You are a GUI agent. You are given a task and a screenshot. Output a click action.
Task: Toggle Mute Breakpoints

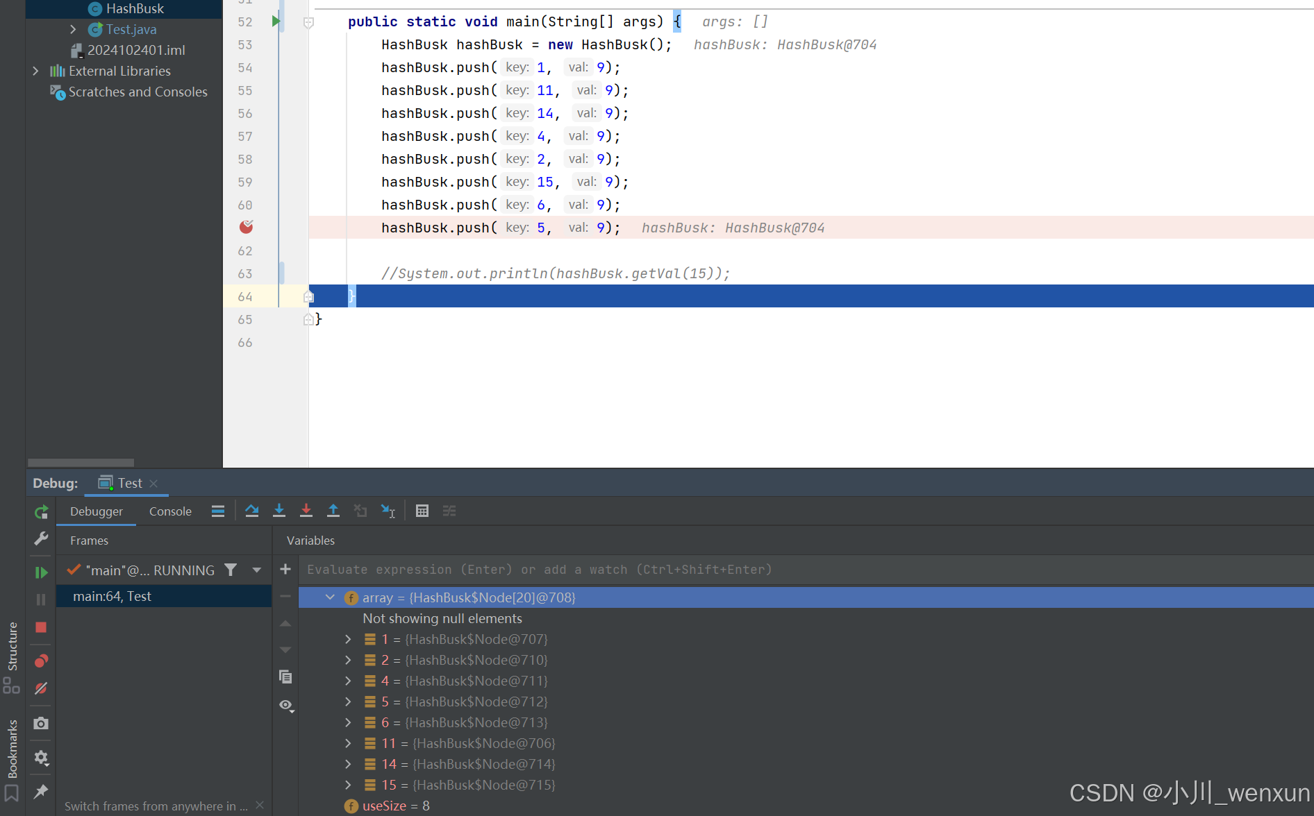tap(41, 688)
